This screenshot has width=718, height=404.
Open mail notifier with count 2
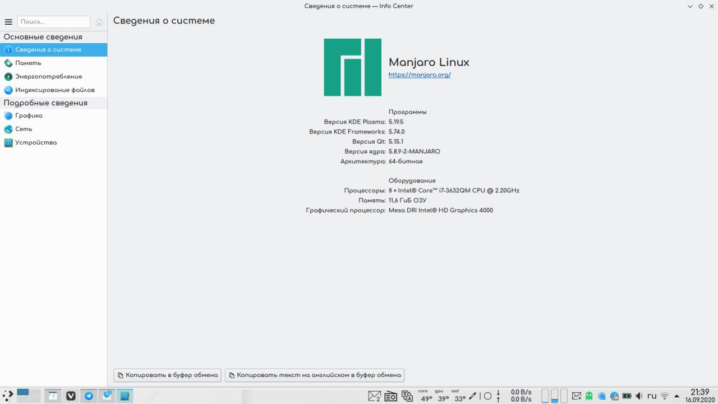(374, 396)
